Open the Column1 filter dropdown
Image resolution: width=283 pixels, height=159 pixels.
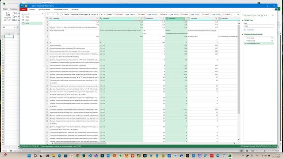coord(98,19)
